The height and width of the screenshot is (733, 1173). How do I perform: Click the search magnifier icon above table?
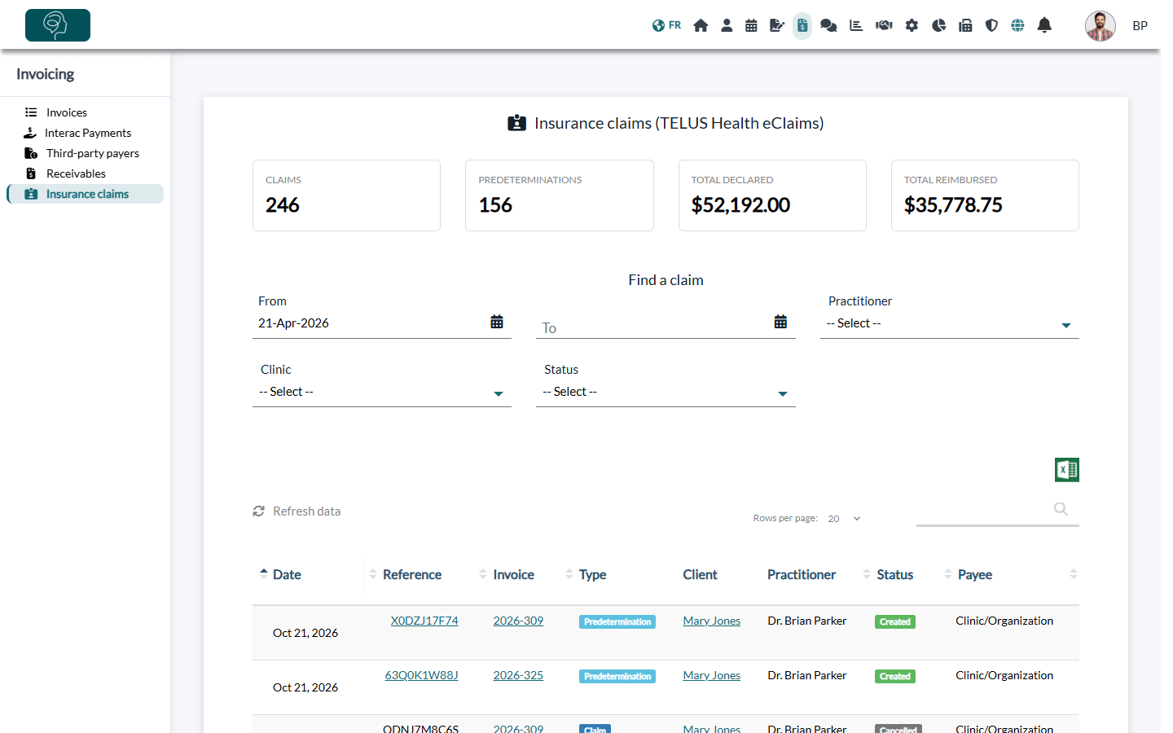click(x=1061, y=509)
